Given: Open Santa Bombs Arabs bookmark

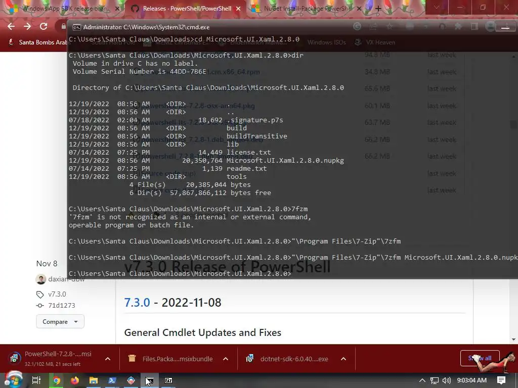Looking at the screenshot, I should click(x=39, y=42).
